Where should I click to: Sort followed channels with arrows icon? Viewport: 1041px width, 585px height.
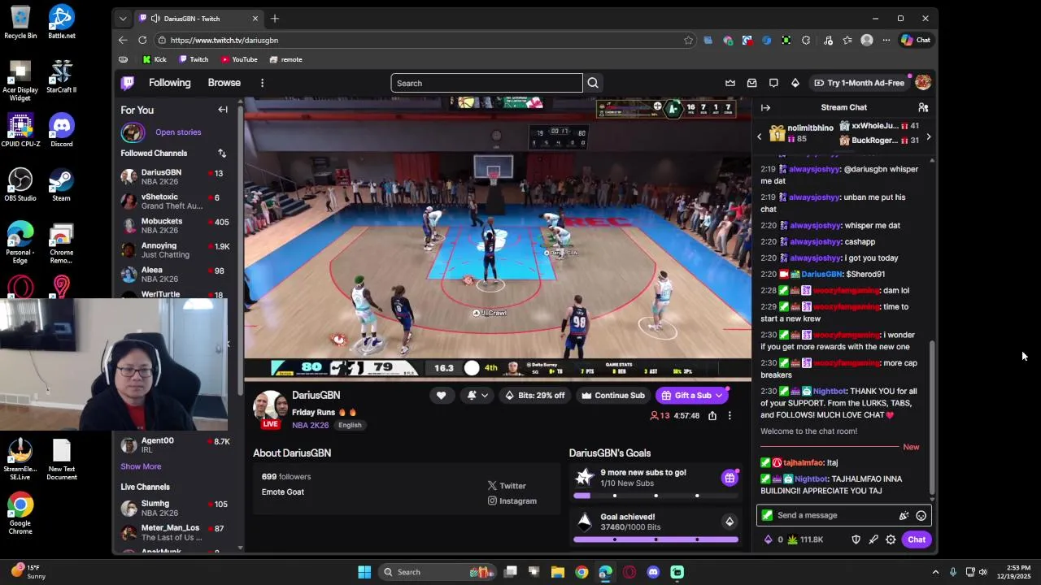point(222,153)
